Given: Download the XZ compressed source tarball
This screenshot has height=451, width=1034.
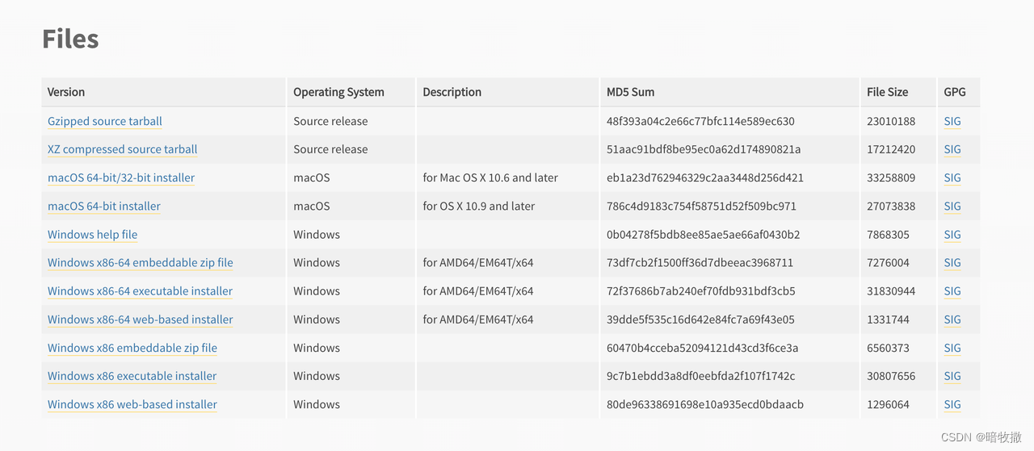Looking at the screenshot, I should [122, 149].
